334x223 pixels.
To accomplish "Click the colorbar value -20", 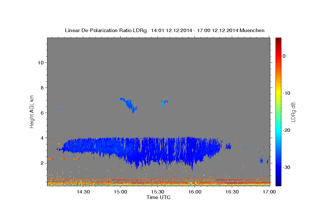I will 287,130.
